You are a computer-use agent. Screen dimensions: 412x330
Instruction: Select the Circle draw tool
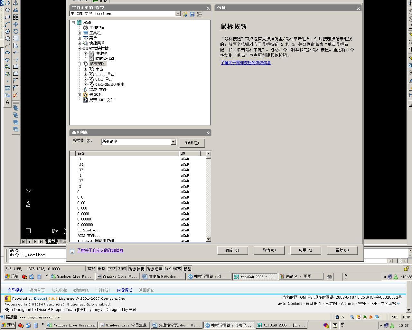click(7, 31)
